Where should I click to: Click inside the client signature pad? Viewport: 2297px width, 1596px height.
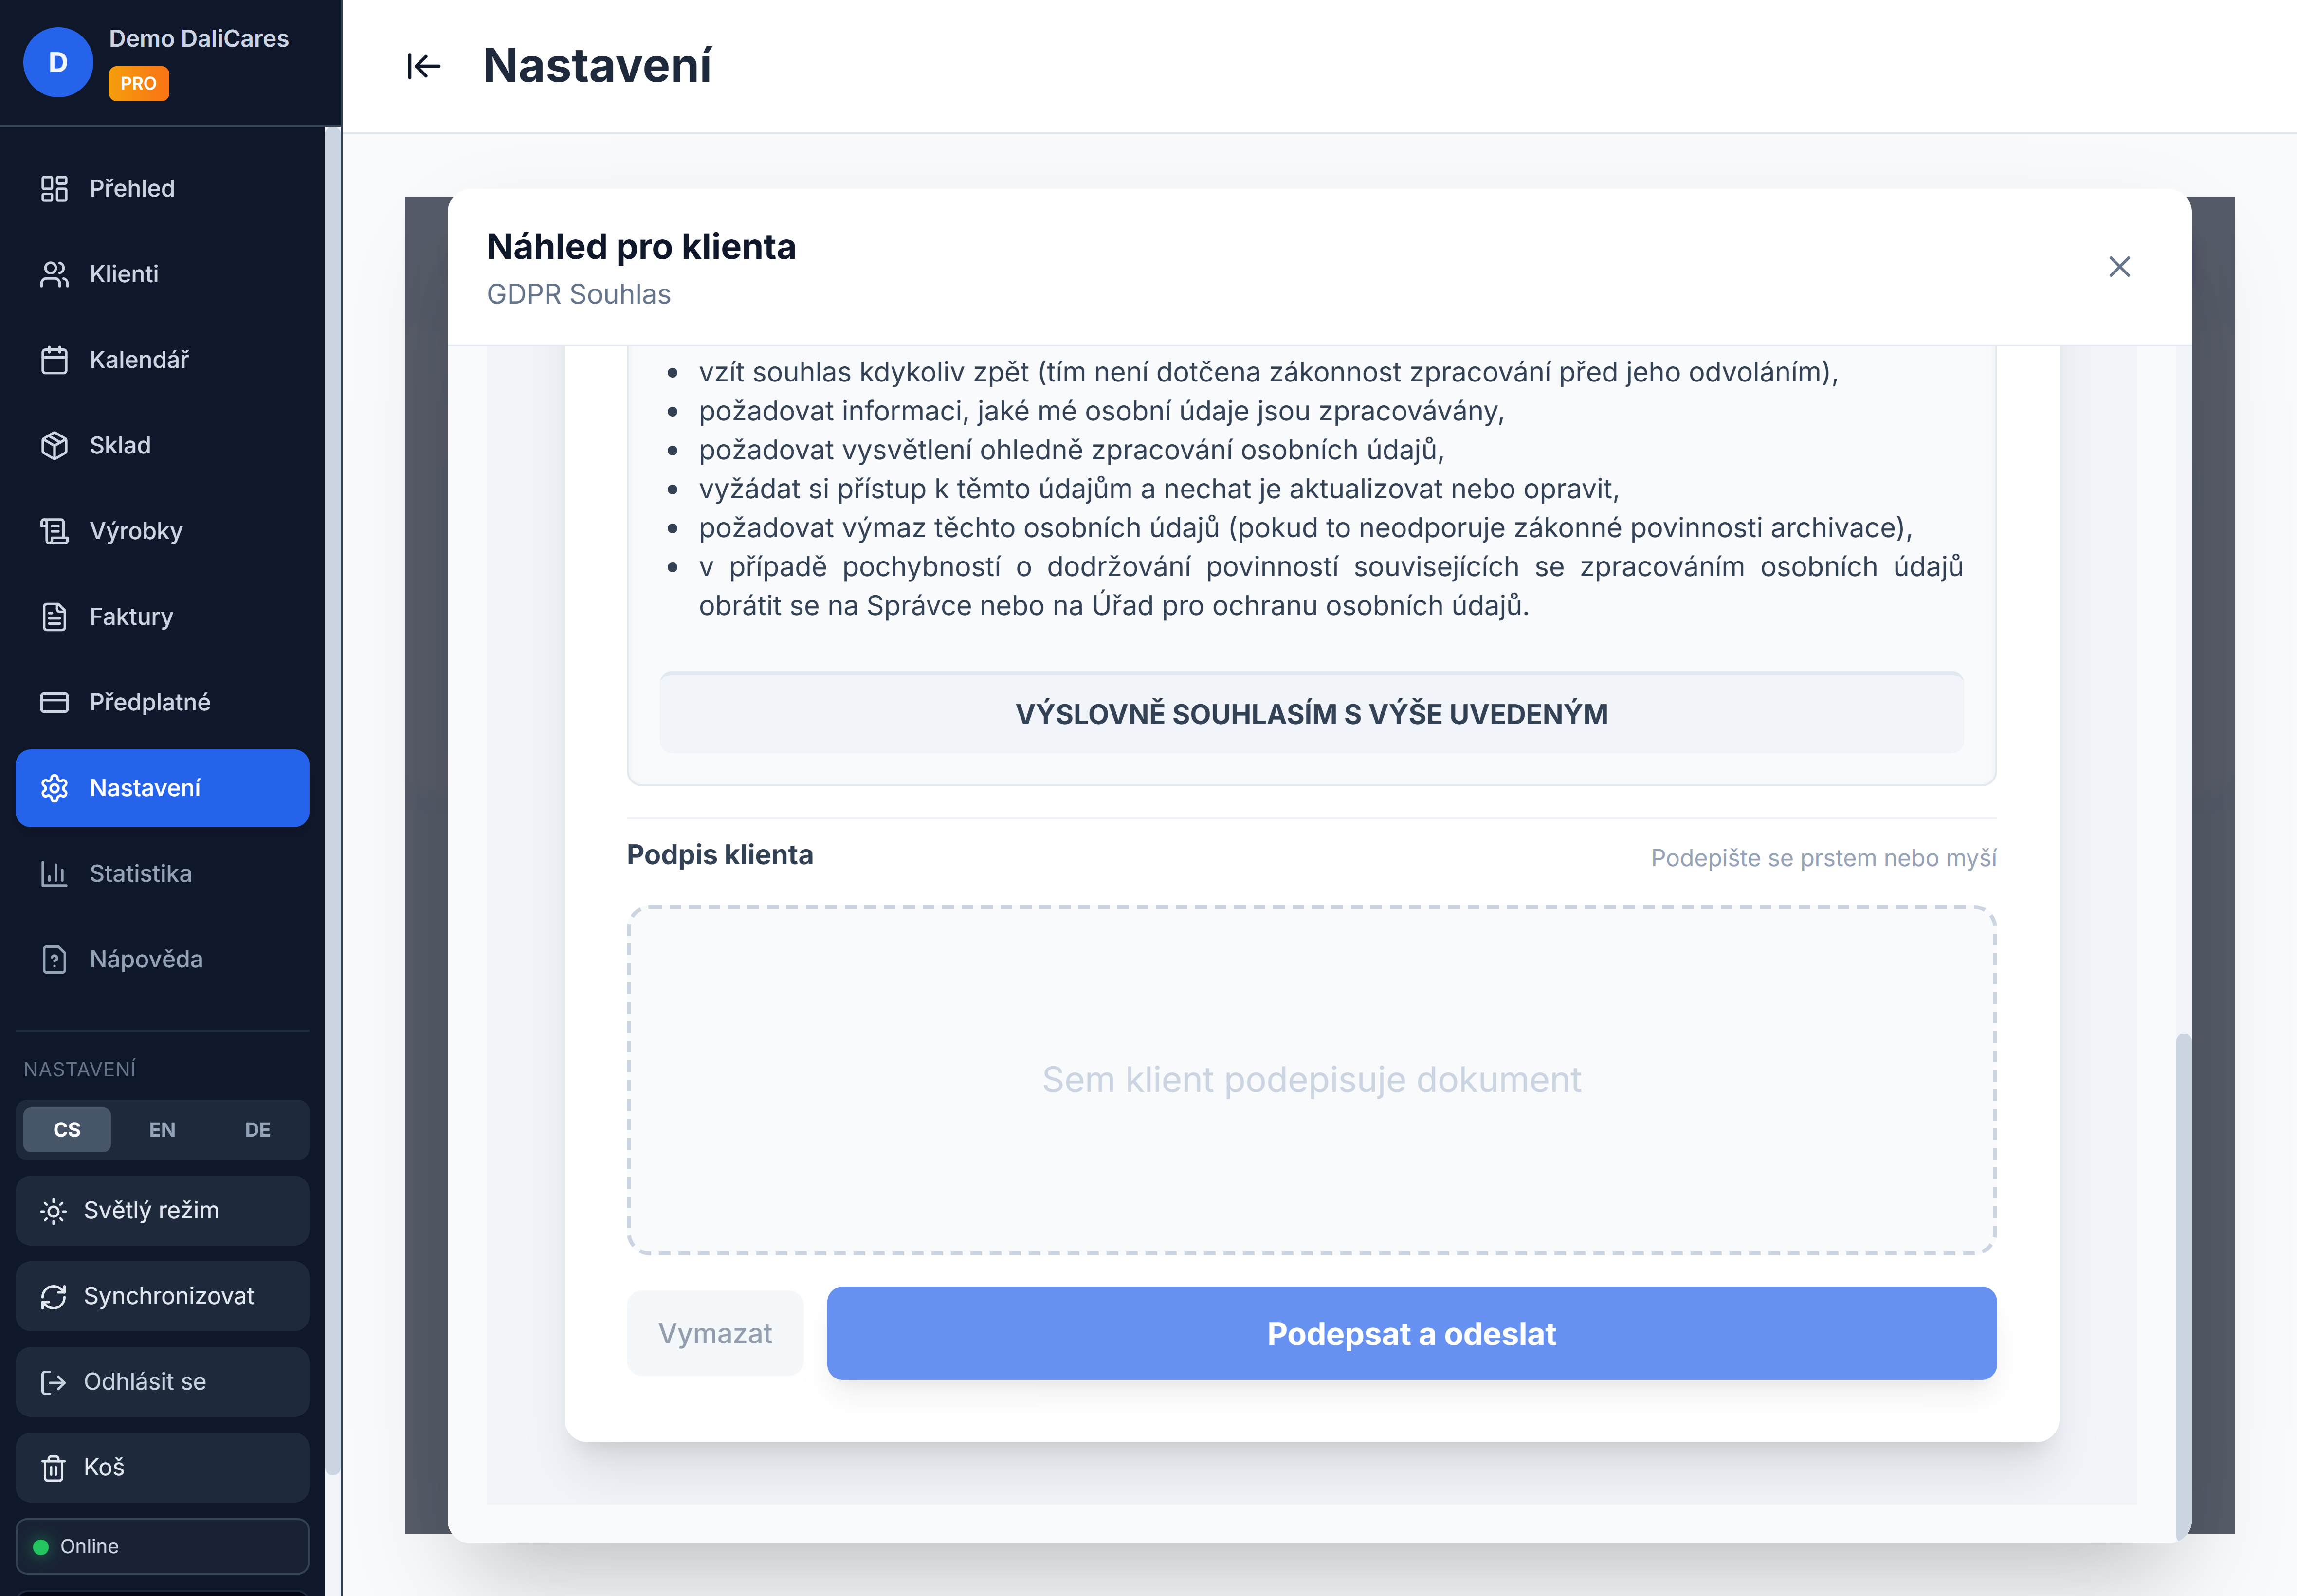coord(1311,1080)
